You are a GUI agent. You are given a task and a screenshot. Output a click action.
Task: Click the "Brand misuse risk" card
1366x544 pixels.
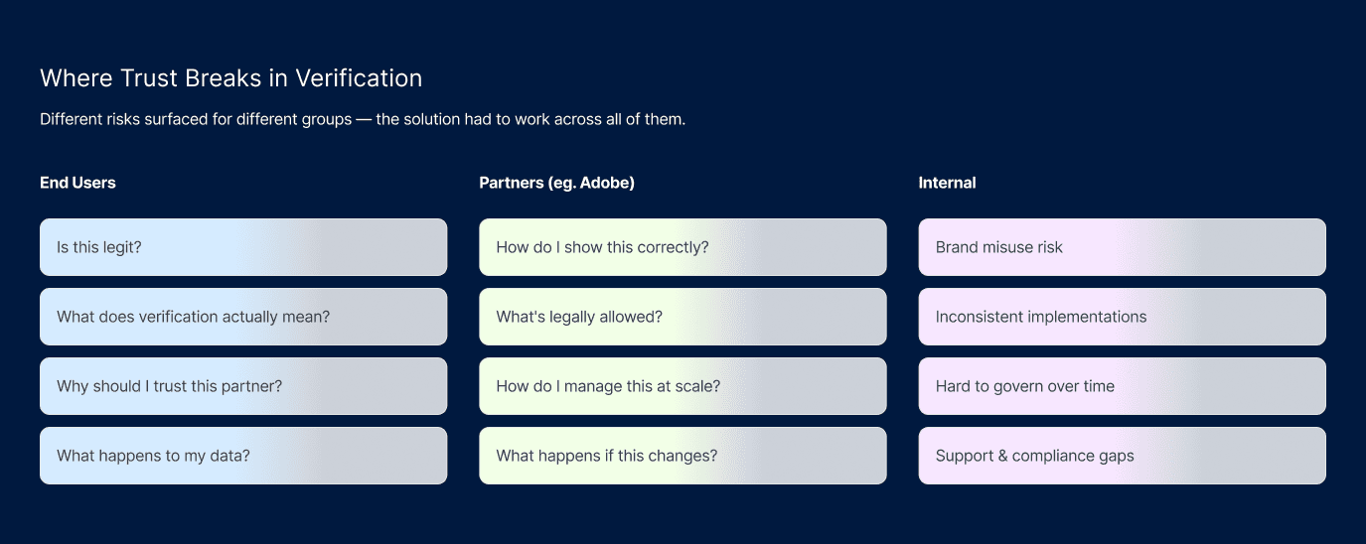tap(1122, 247)
